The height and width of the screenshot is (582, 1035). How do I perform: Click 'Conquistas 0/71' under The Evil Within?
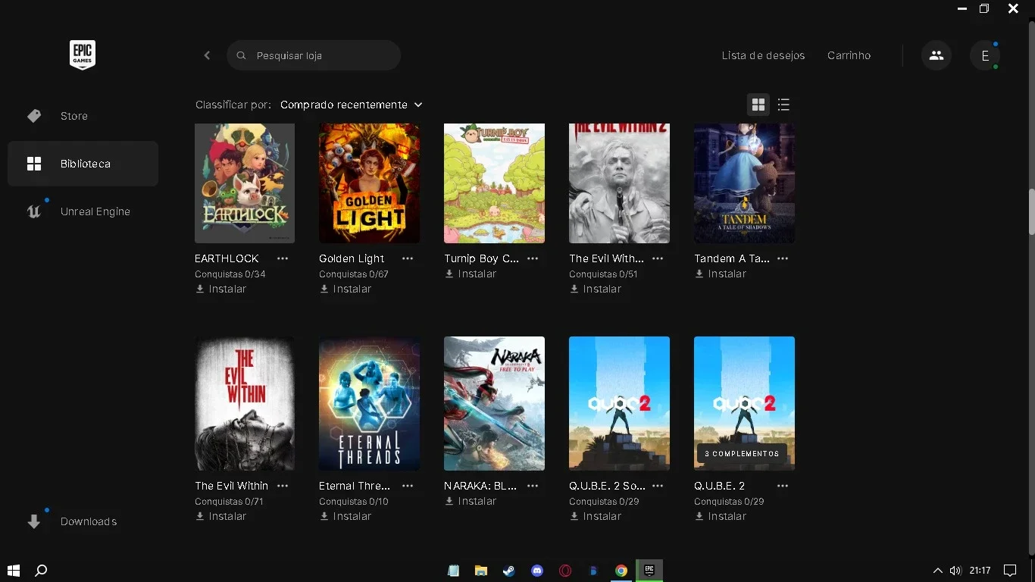230,502
